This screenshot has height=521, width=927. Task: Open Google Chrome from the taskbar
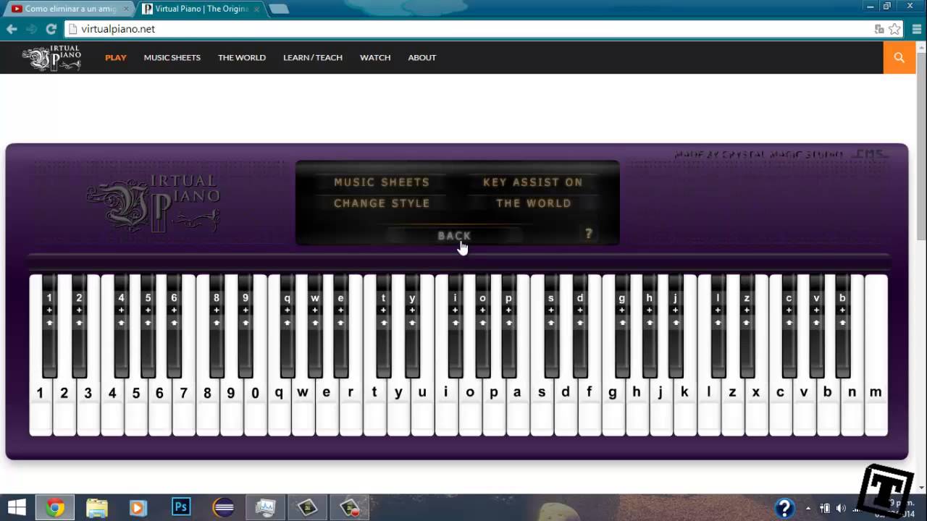pyautogui.click(x=55, y=507)
